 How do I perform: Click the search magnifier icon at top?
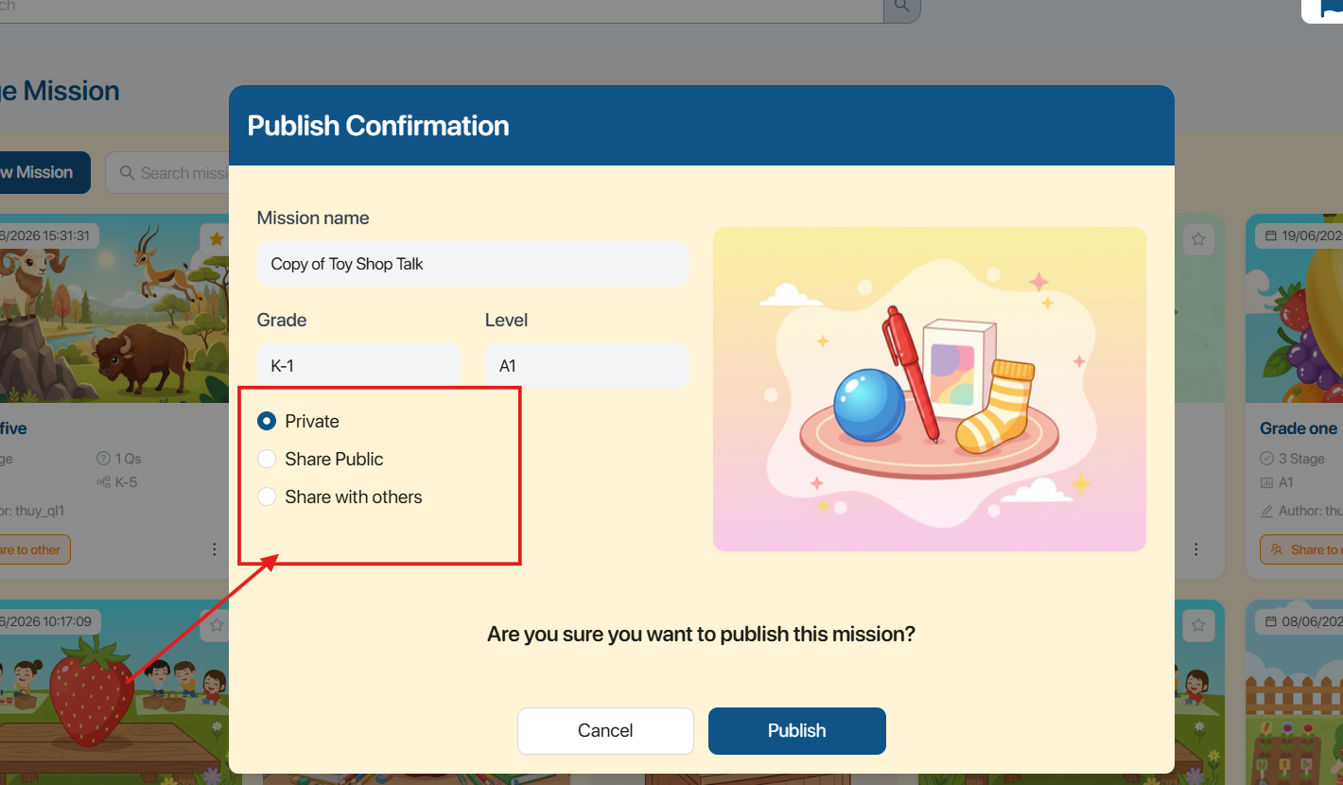pyautogui.click(x=901, y=7)
